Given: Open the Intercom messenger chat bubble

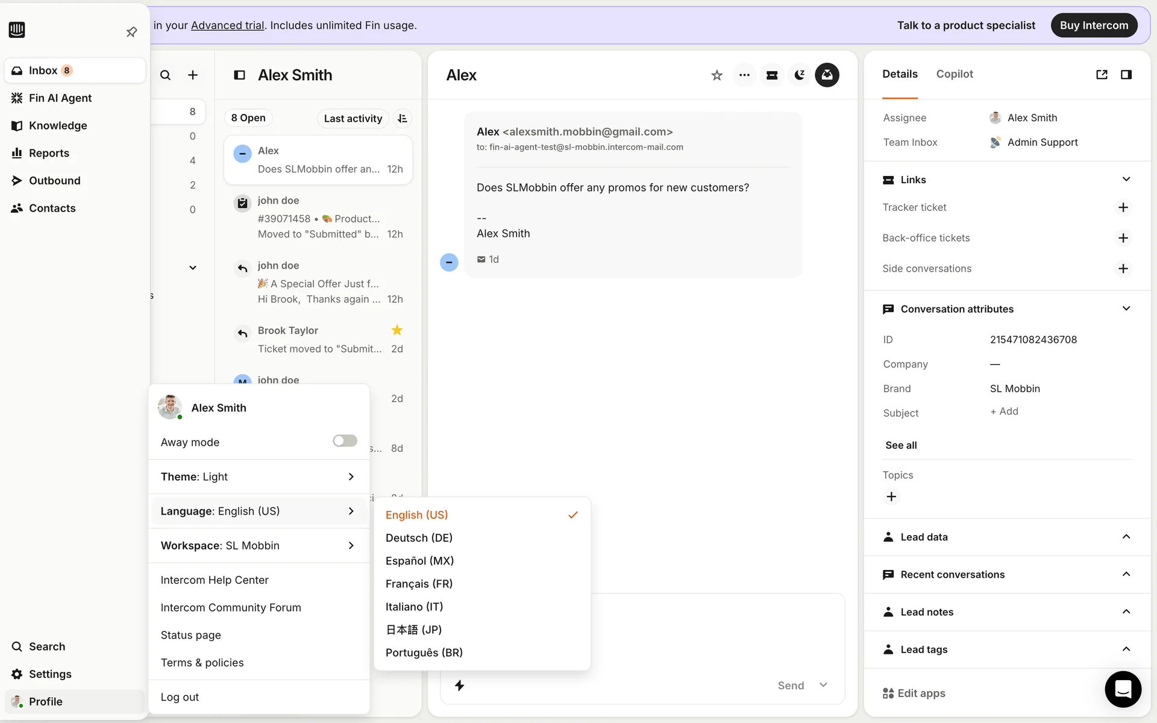Looking at the screenshot, I should tap(1123, 689).
